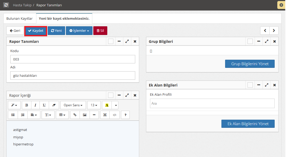The width and height of the screenshot is (286, 157).
Task: Click the Grup Bilgilerini Yönet button
Action: 250,64
